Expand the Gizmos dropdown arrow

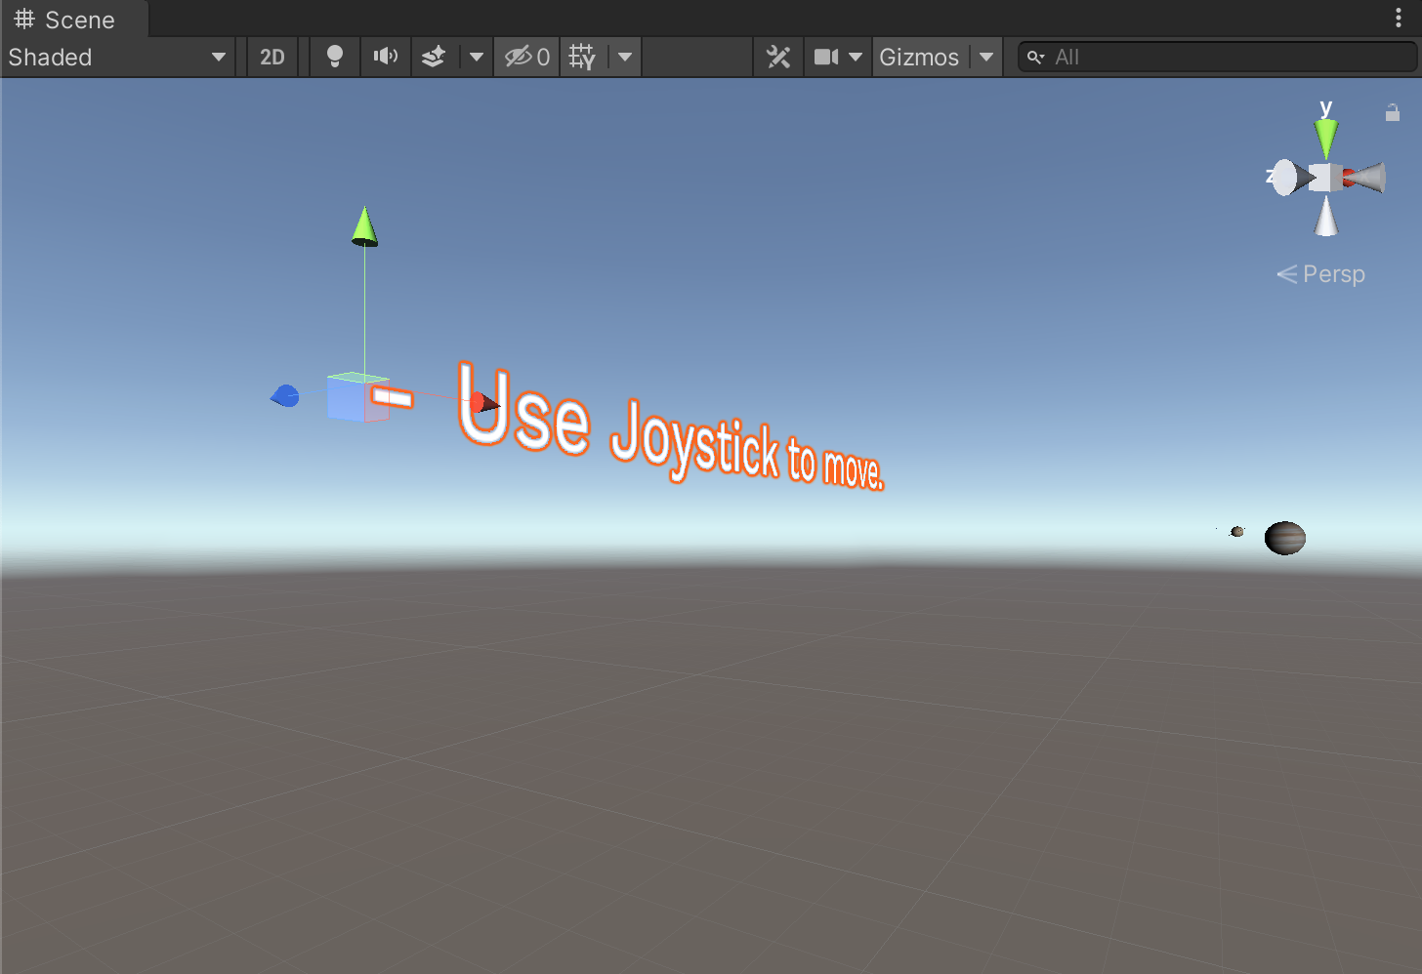pos(986,57)
